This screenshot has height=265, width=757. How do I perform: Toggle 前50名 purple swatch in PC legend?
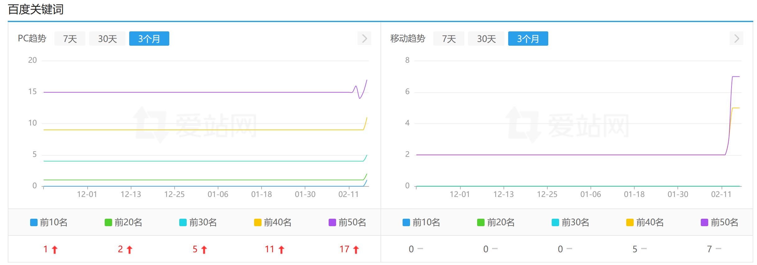[x=332, y=222]
